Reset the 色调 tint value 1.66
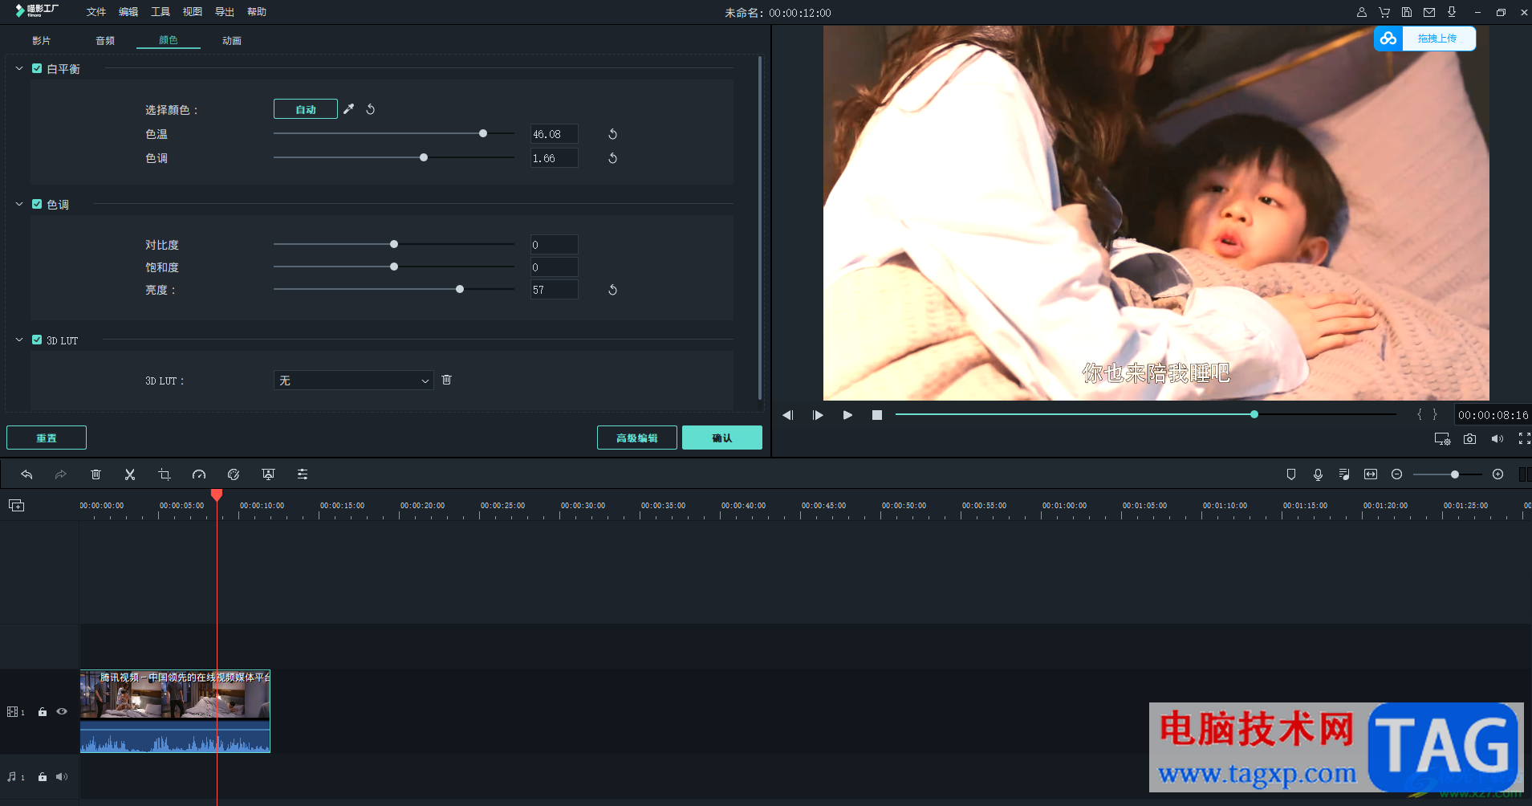The height and width of the screenshot is (806, 1532). click(612, 158)
